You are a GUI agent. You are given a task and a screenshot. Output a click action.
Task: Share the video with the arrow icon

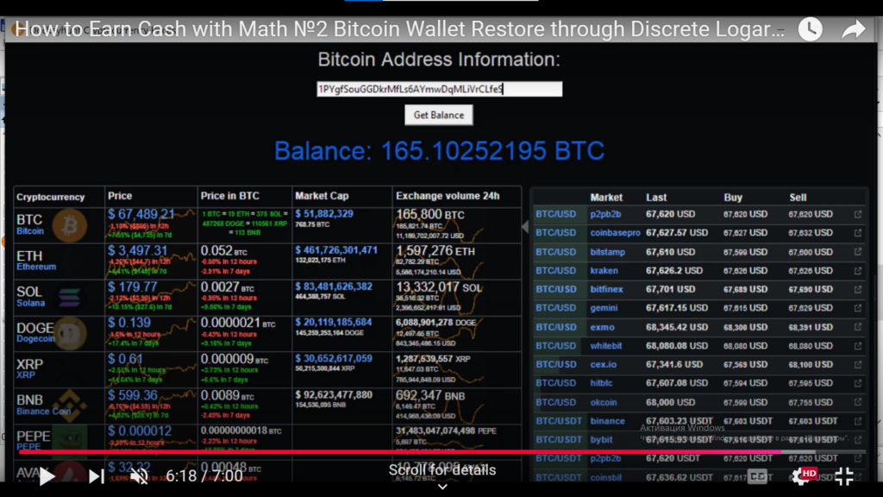coord(853,30)
